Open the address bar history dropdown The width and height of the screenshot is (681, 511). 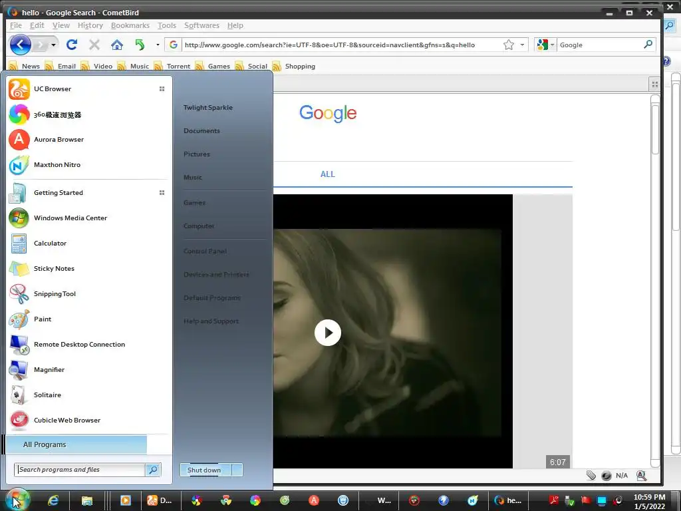pos(522,45)
